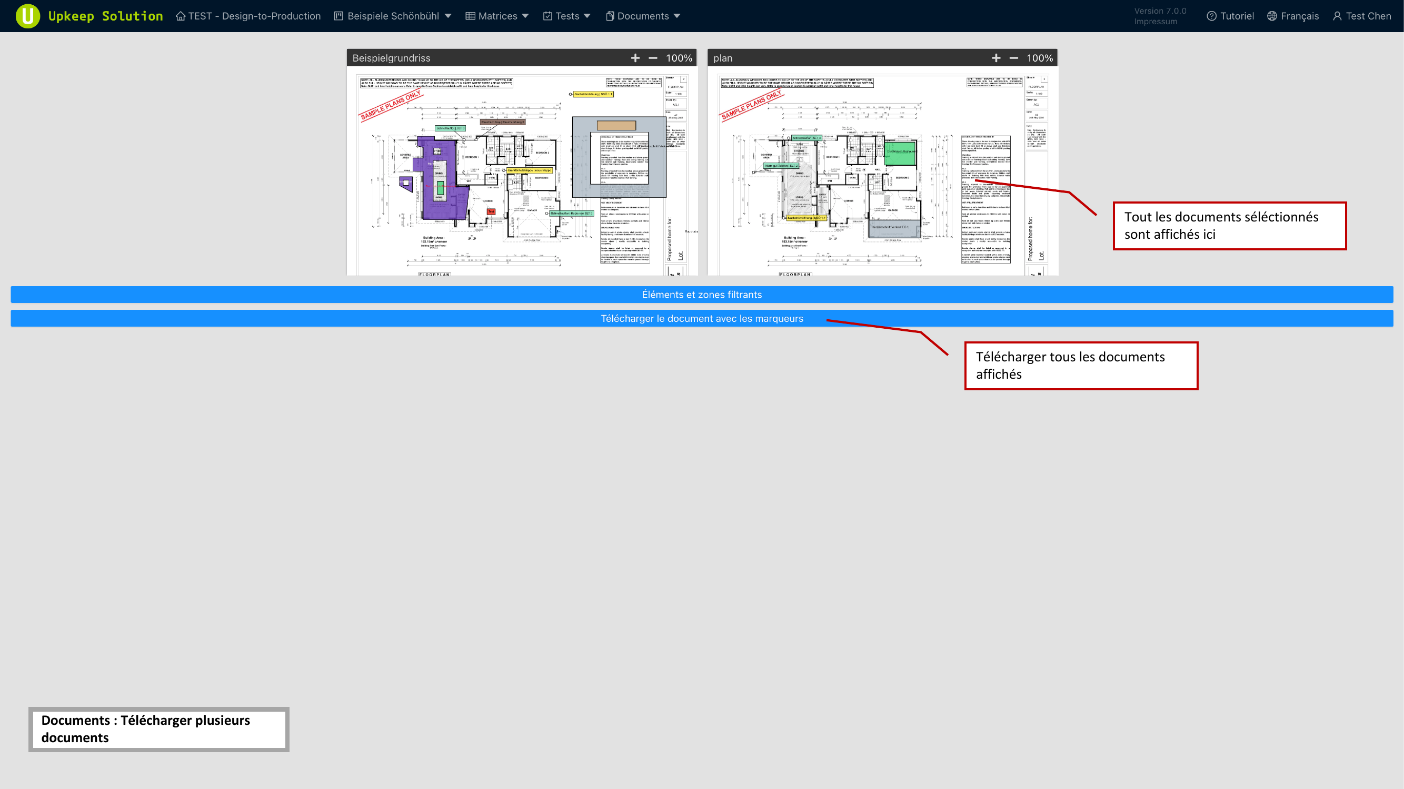Viewport: 1404px width, 789px height.
Task: Open the Impressum link
Action: click(1155, 22)
